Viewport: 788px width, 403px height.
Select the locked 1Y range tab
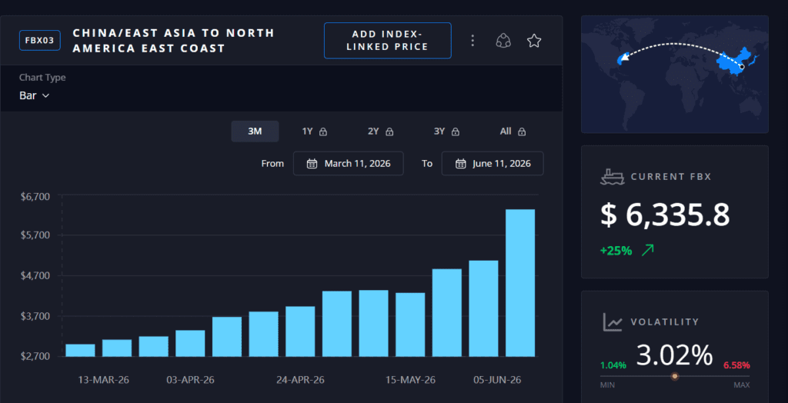[315, 132]
